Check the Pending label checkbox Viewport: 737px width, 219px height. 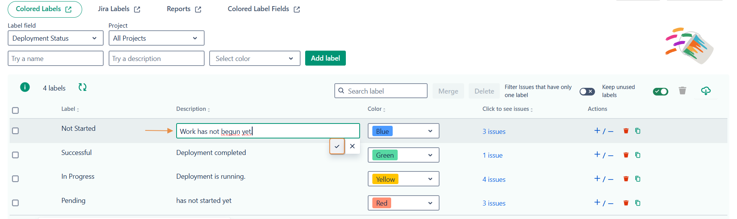pyautogui.click(x=15, y=203)
